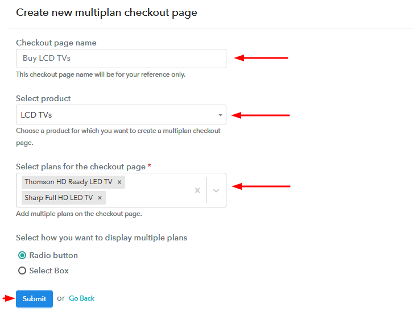Choose the Select Box display option
This screenshot has width=413, height=312.
(x=22, y=271)
